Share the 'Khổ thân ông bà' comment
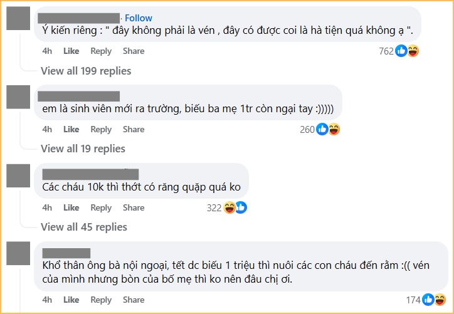454x314 pixels. pyautogui.click(x=134, y=300)
